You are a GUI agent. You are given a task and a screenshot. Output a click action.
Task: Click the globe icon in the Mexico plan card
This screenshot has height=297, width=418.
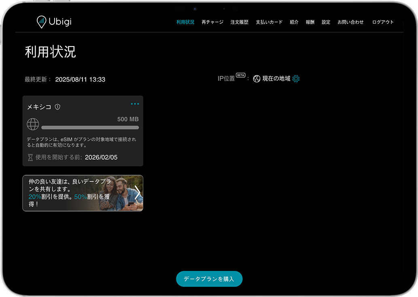tap(33, 124)
